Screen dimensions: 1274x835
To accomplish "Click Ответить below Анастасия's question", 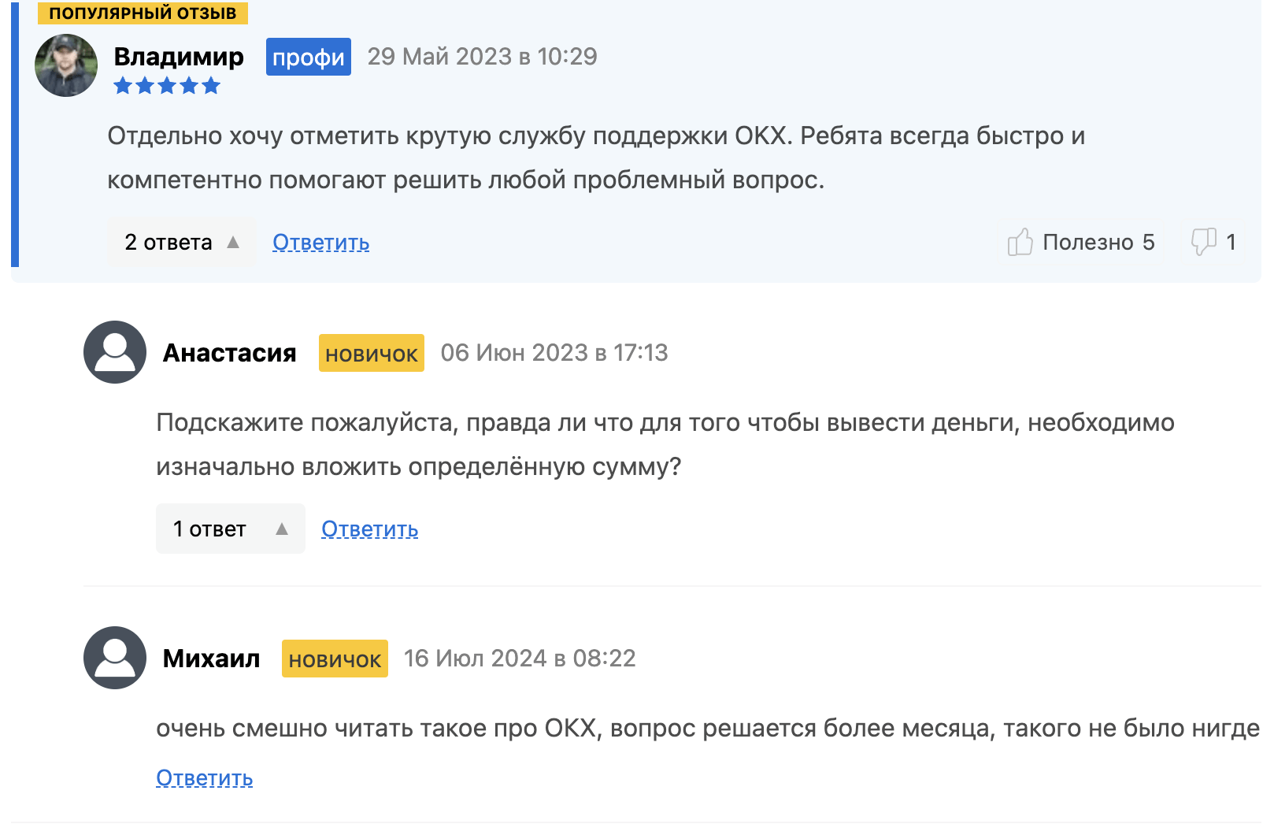I will 368,529.
